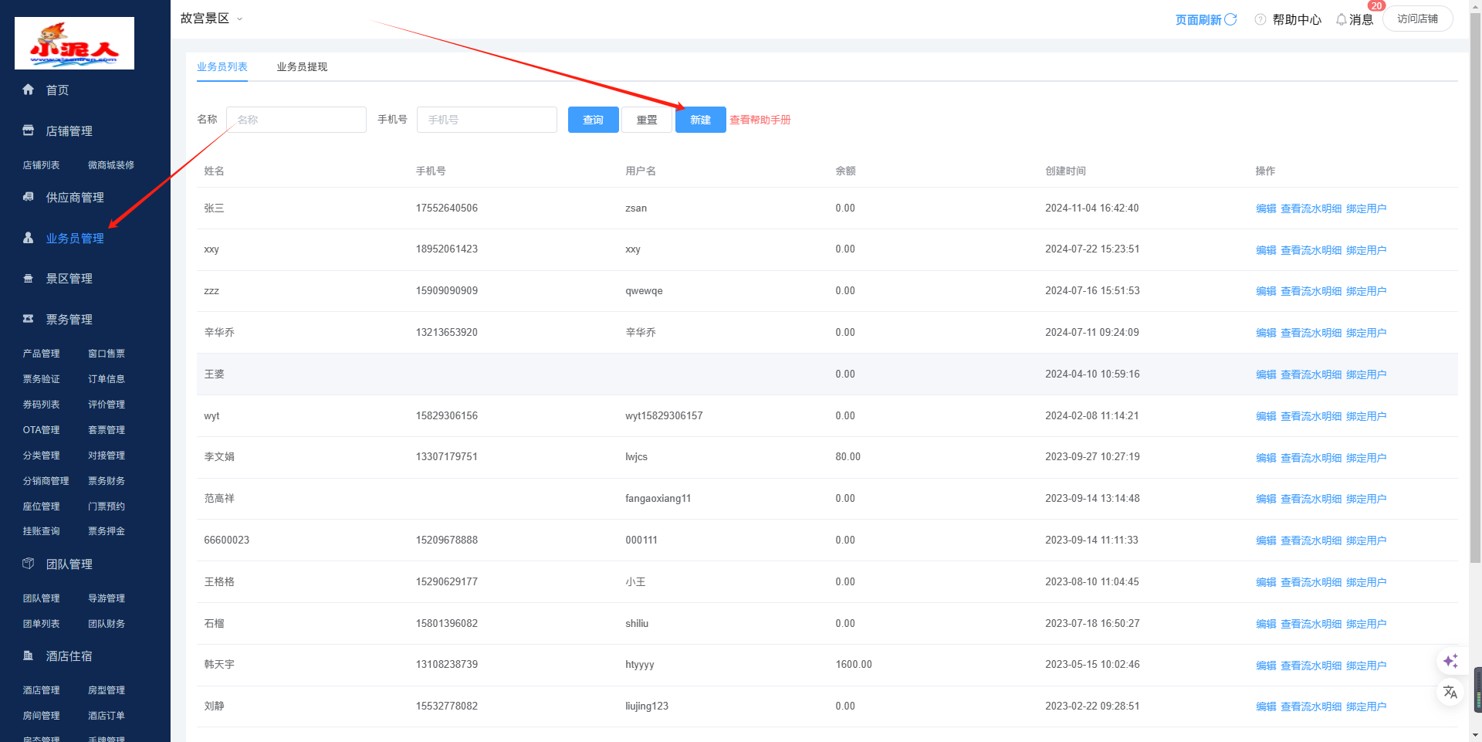1482x742 pixels.
Task: Click the 查看帮助手册 link
Action: click(x=760, y=120)
